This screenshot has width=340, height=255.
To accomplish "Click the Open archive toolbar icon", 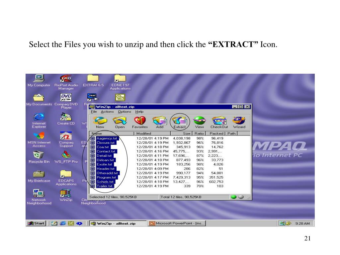I will tap(120, 122).
